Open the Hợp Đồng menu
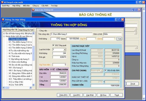Screen dimensions: 146x101 click(16, 6)
